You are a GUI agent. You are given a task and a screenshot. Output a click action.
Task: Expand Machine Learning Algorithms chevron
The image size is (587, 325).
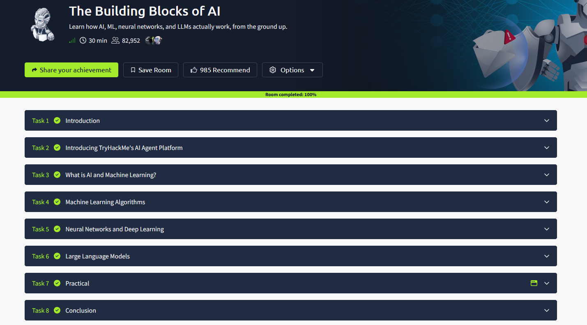547,202
